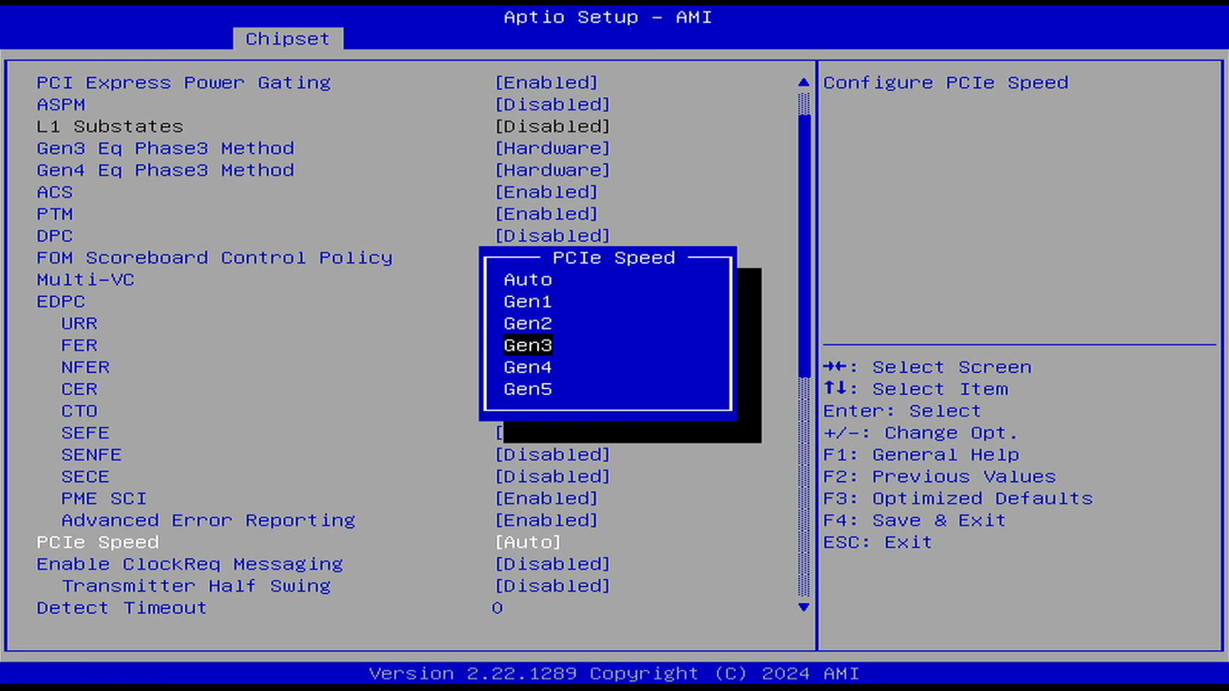Image resolution: width=1229 pixels, height=691 pixels.
Task: Choose Gen1 in the popup list
Action: (527, 301)
